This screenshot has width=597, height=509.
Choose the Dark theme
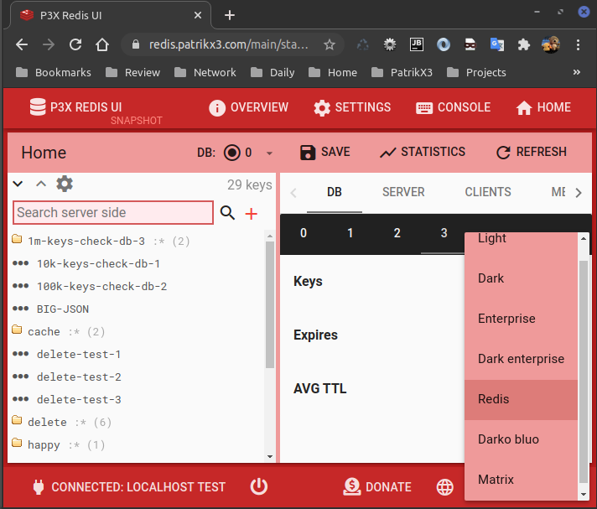click(521, 278)
